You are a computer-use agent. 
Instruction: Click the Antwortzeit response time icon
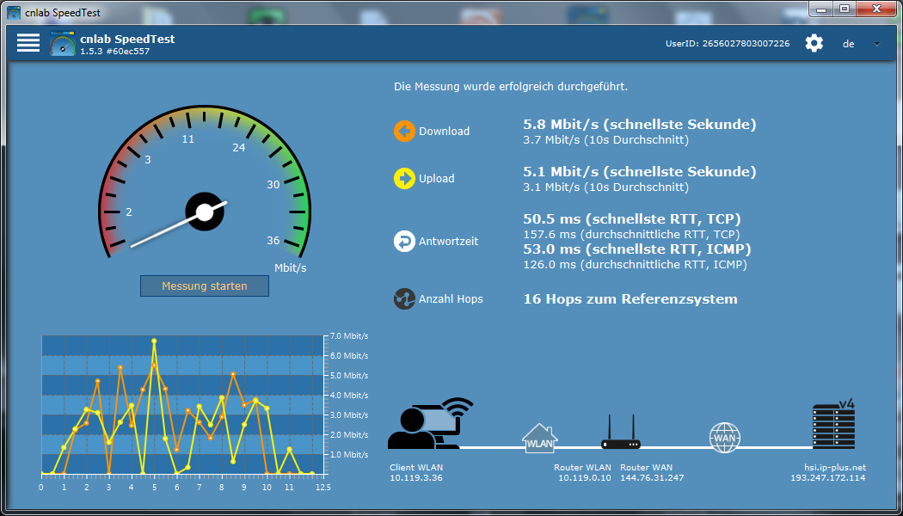pyautogui.click(x=404, y=242)
